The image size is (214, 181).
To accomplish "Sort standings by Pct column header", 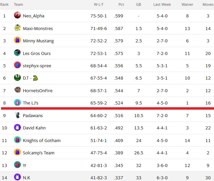I will click(121, 4).
